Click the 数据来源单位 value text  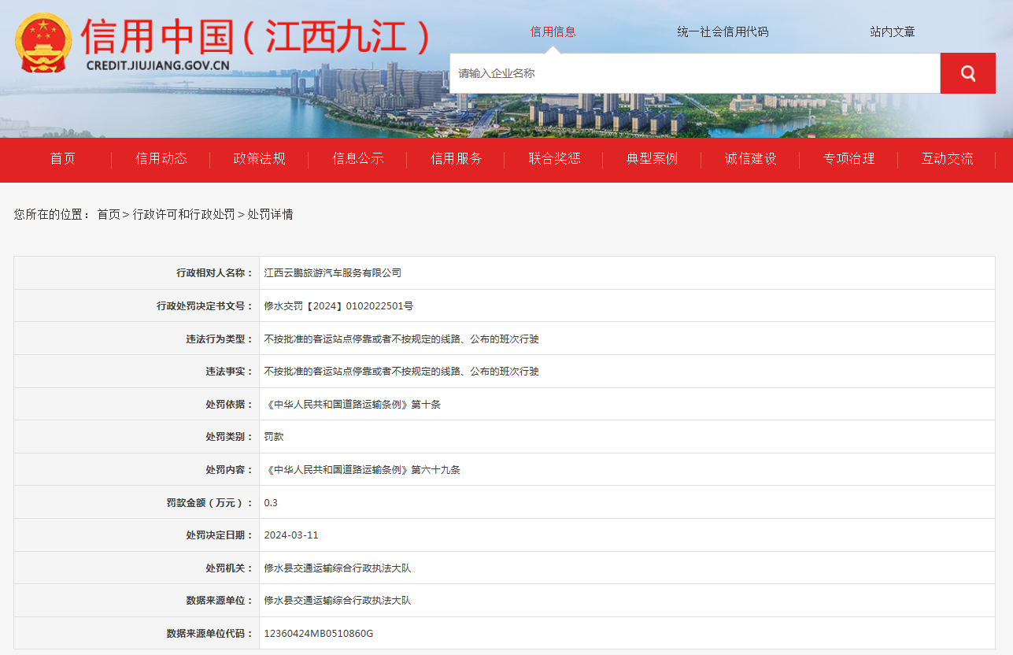[x=338, y=601]
